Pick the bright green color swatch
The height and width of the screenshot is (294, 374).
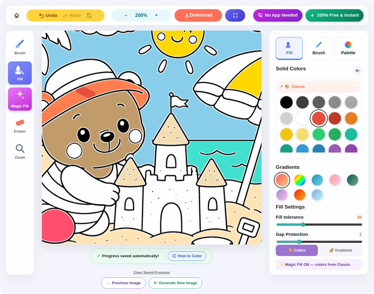point(319,134)
